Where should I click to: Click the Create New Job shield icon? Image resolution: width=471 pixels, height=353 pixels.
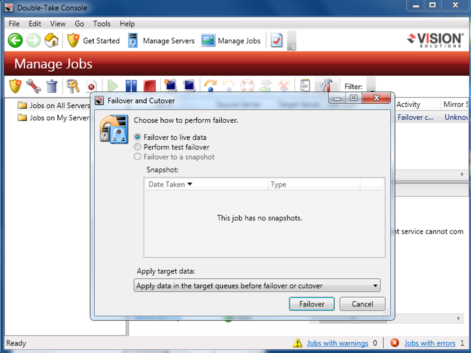(15, 86)
